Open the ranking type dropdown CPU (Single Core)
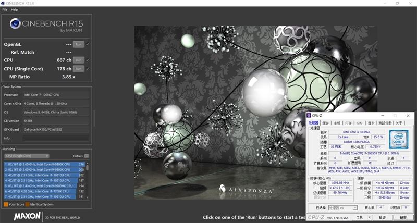The height and width of the screenshot is (223, 417). tap(27, 156)
